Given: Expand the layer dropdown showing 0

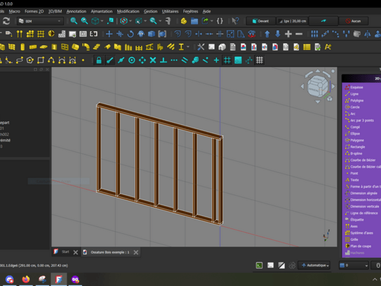Looking at the screenshot, I should tap(354, 265).
